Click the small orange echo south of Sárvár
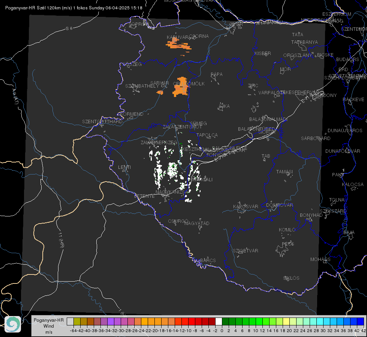 coord(160,92)
